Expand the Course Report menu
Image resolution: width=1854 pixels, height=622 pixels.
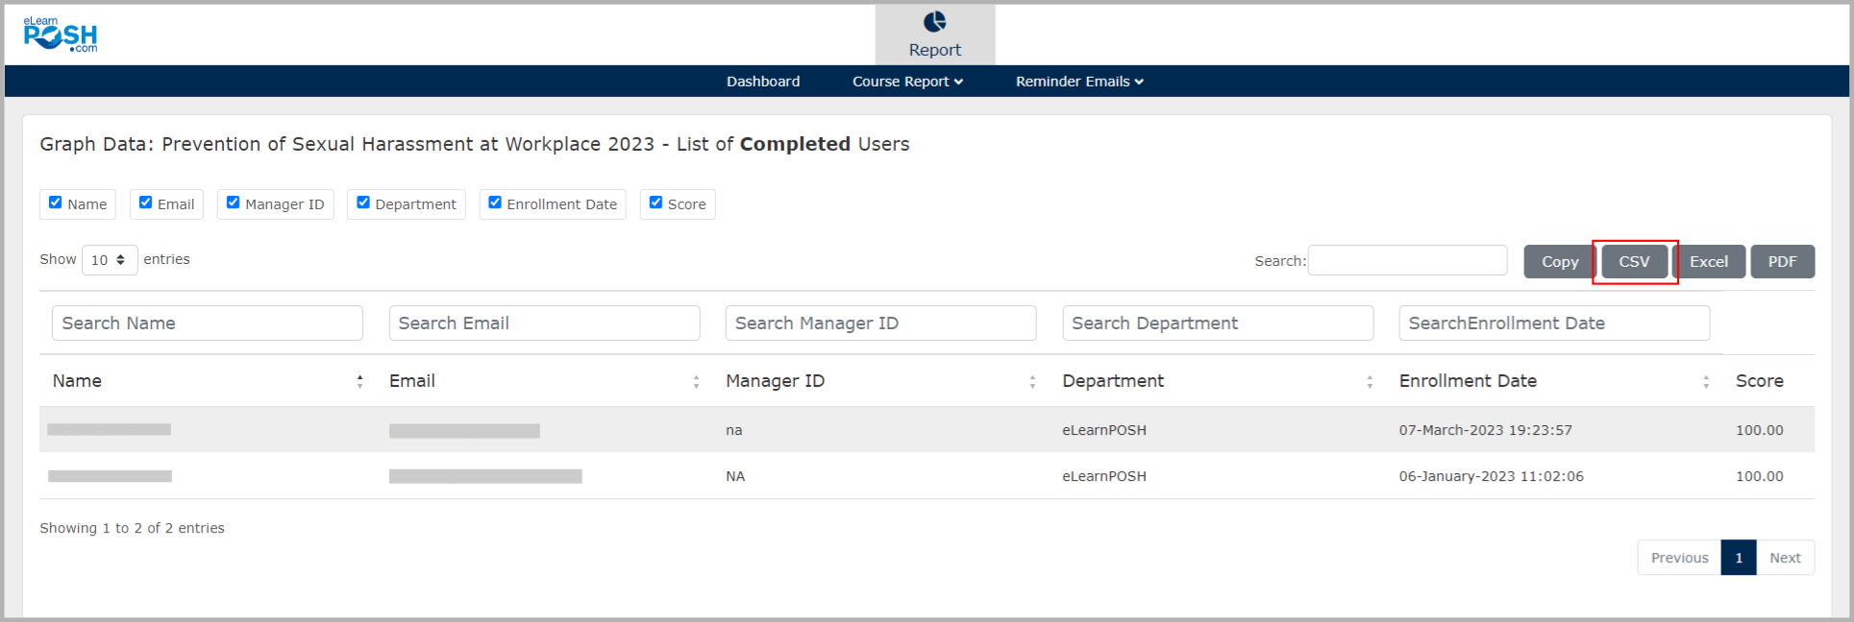907,82
